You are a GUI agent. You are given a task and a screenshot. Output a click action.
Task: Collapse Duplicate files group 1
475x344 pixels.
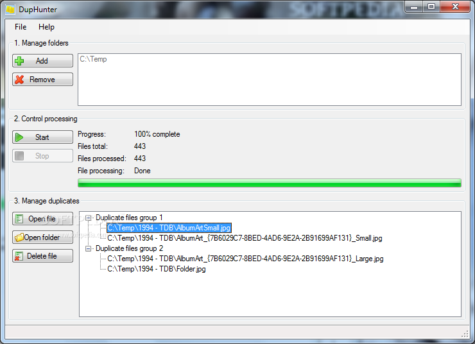(x=89, y=218)
